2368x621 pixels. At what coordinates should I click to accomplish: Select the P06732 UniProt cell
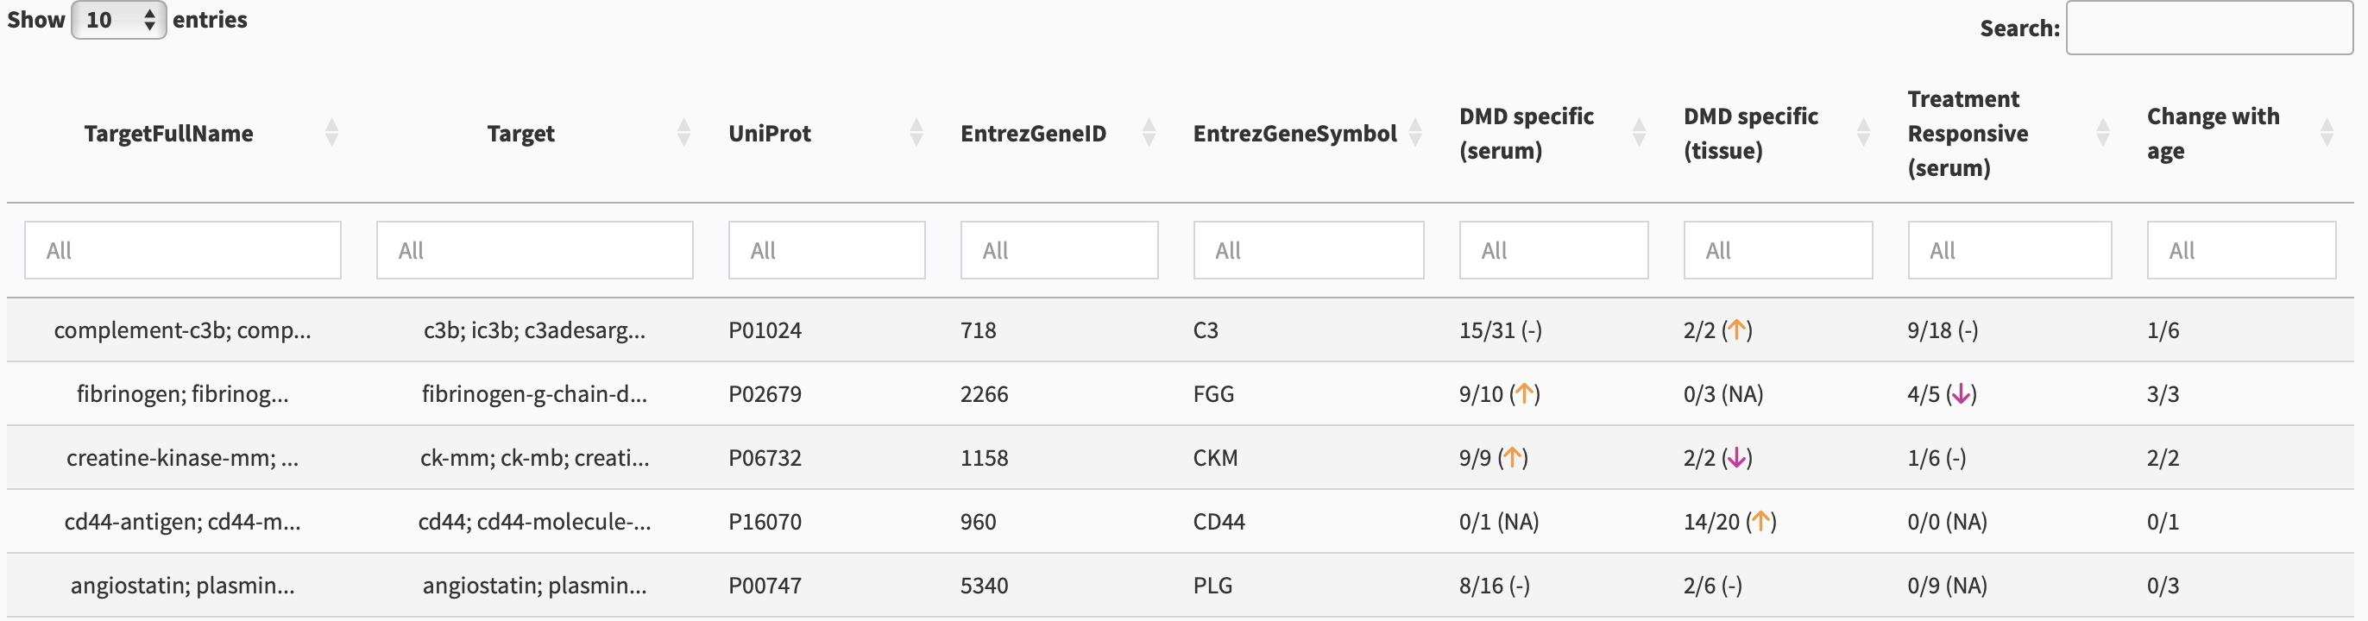[765, 457]
